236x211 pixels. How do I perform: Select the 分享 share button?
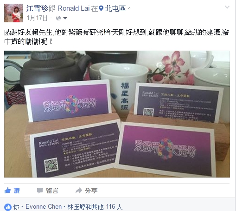91,191
